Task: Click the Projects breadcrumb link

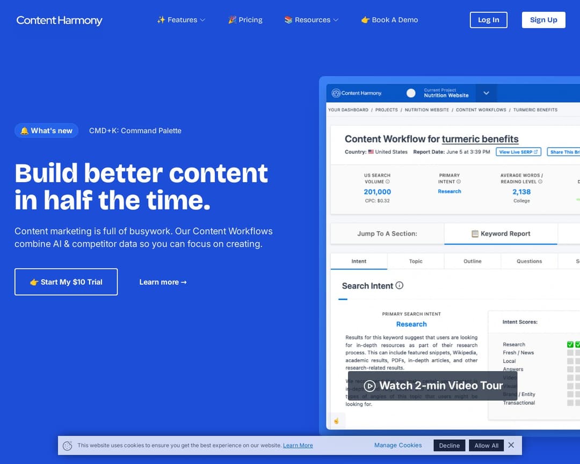Action: click(x=387, y=110)
